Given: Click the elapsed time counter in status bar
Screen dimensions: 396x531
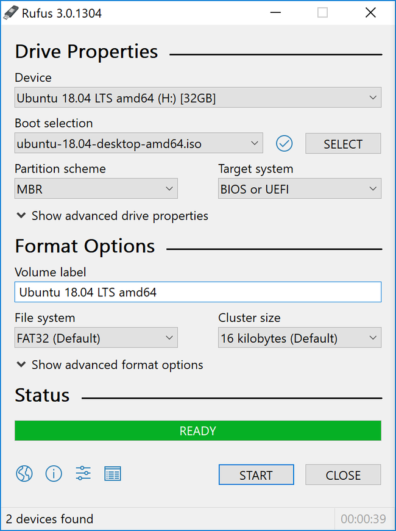Looking at the screenshot, I should pyautogui.click(x=363, y=519).
